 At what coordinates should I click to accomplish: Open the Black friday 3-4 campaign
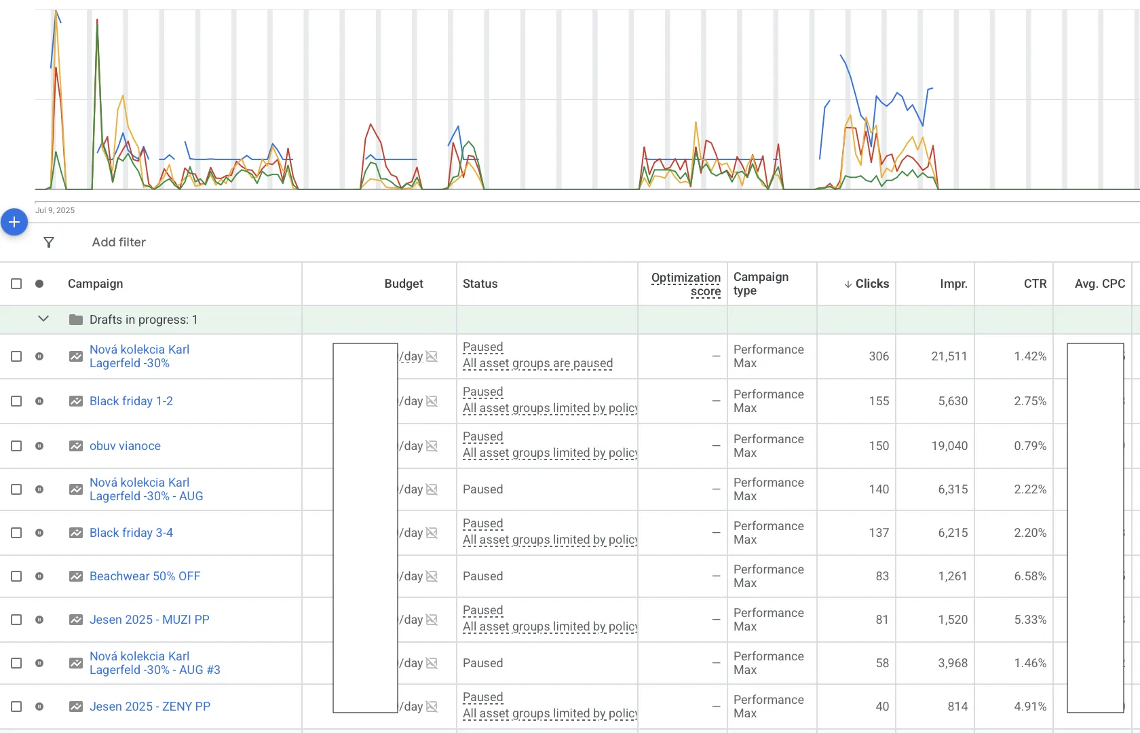[x=131, y=533]
